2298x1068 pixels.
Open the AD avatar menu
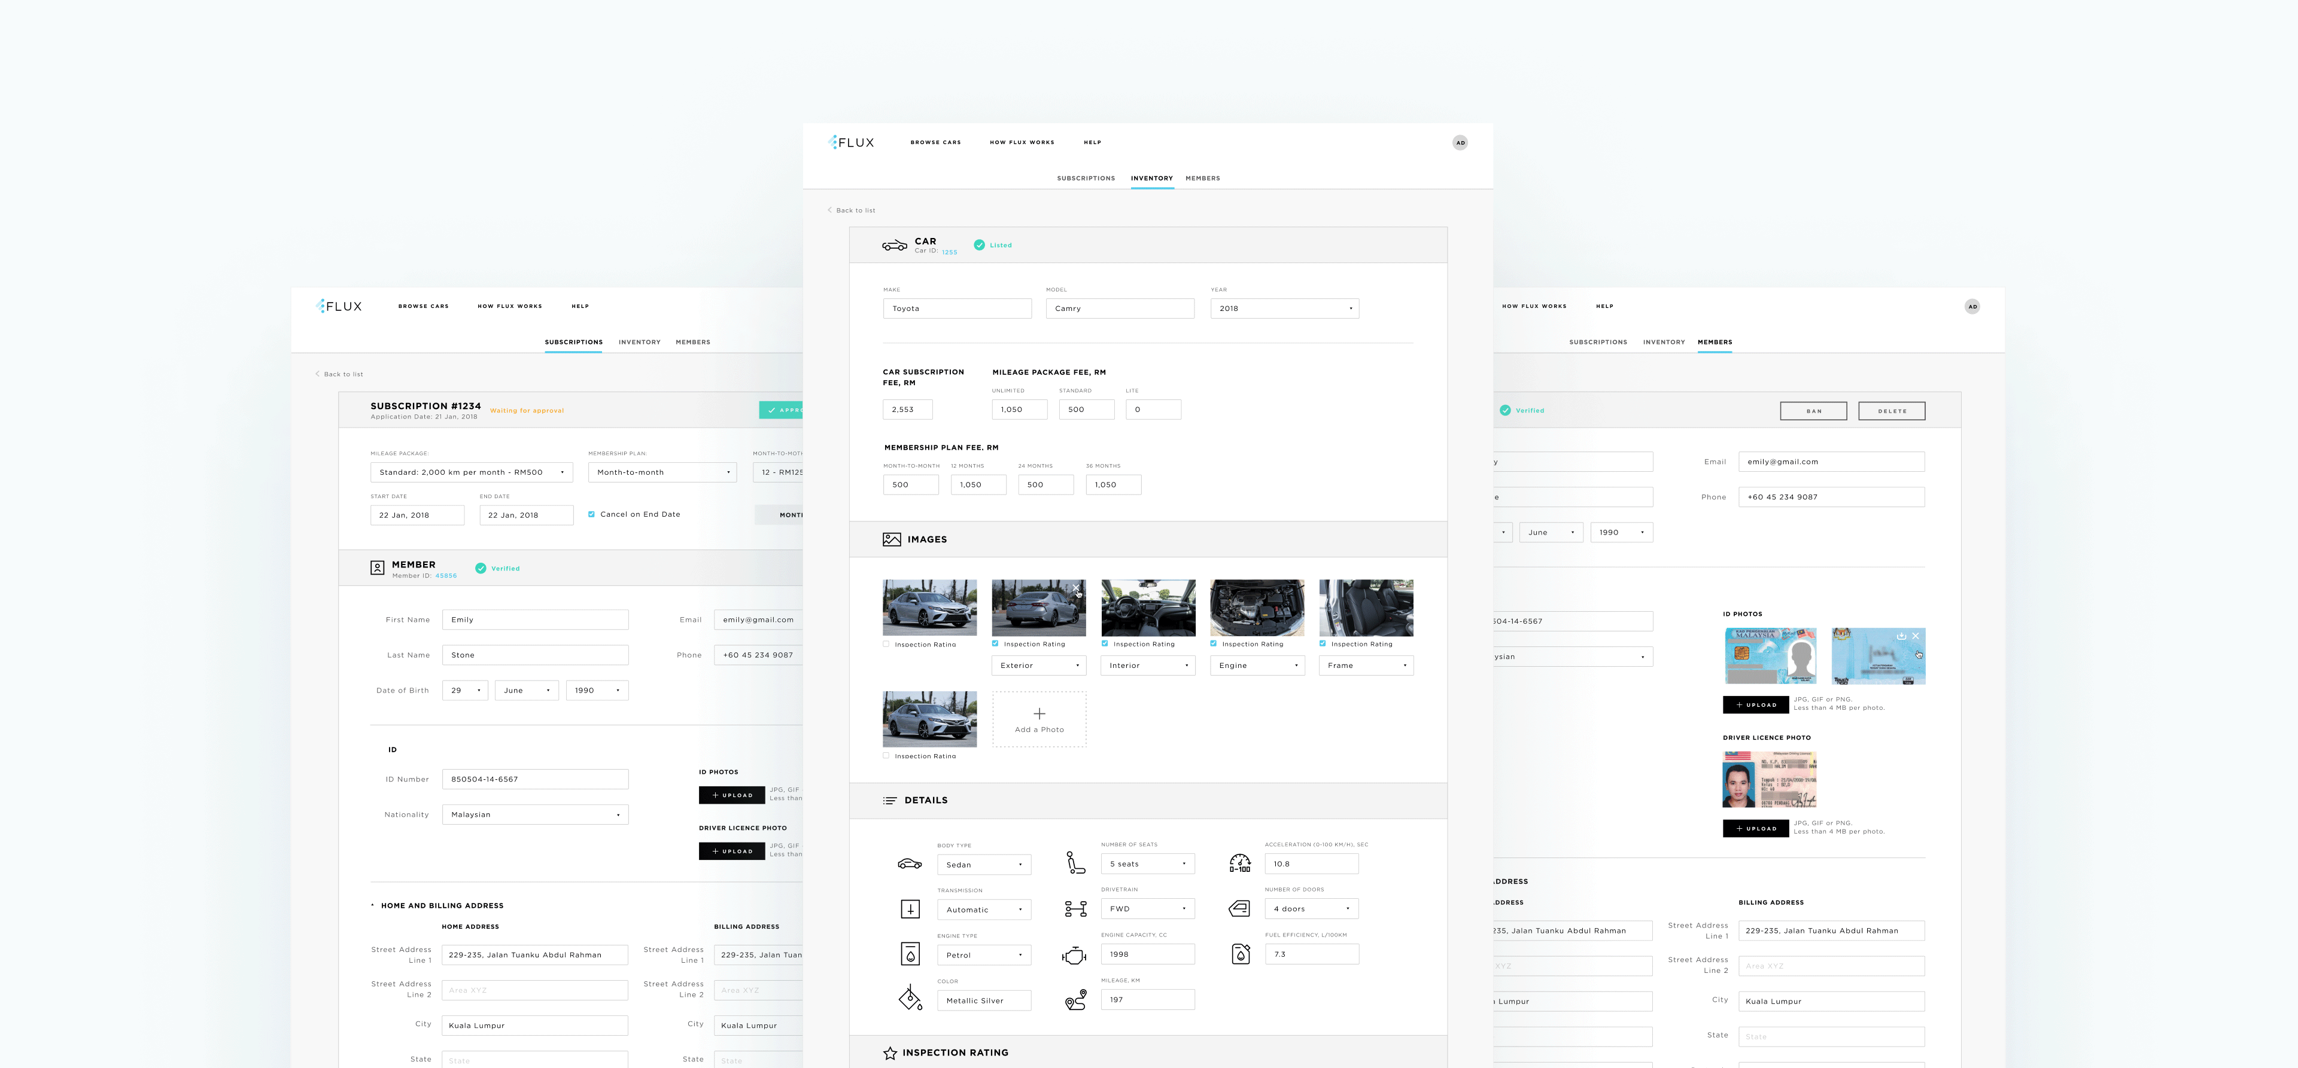click(1460, 142)
